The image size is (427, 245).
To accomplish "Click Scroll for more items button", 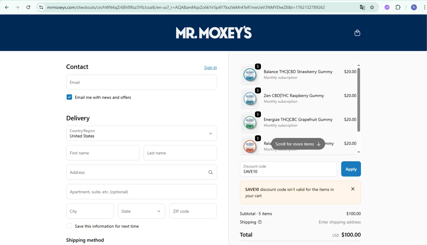I will pyautogui.click(x=298, y=144).
